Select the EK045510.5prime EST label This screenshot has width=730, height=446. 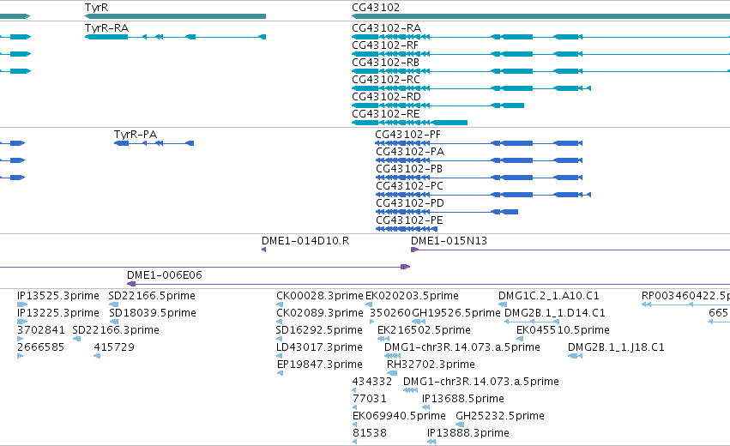point(563,330)
